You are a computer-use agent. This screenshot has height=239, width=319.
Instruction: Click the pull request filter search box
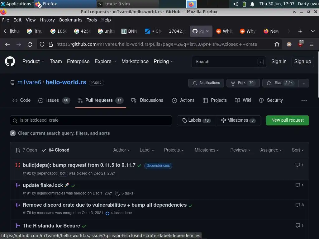pyautogui.click(x=91, y=120)
